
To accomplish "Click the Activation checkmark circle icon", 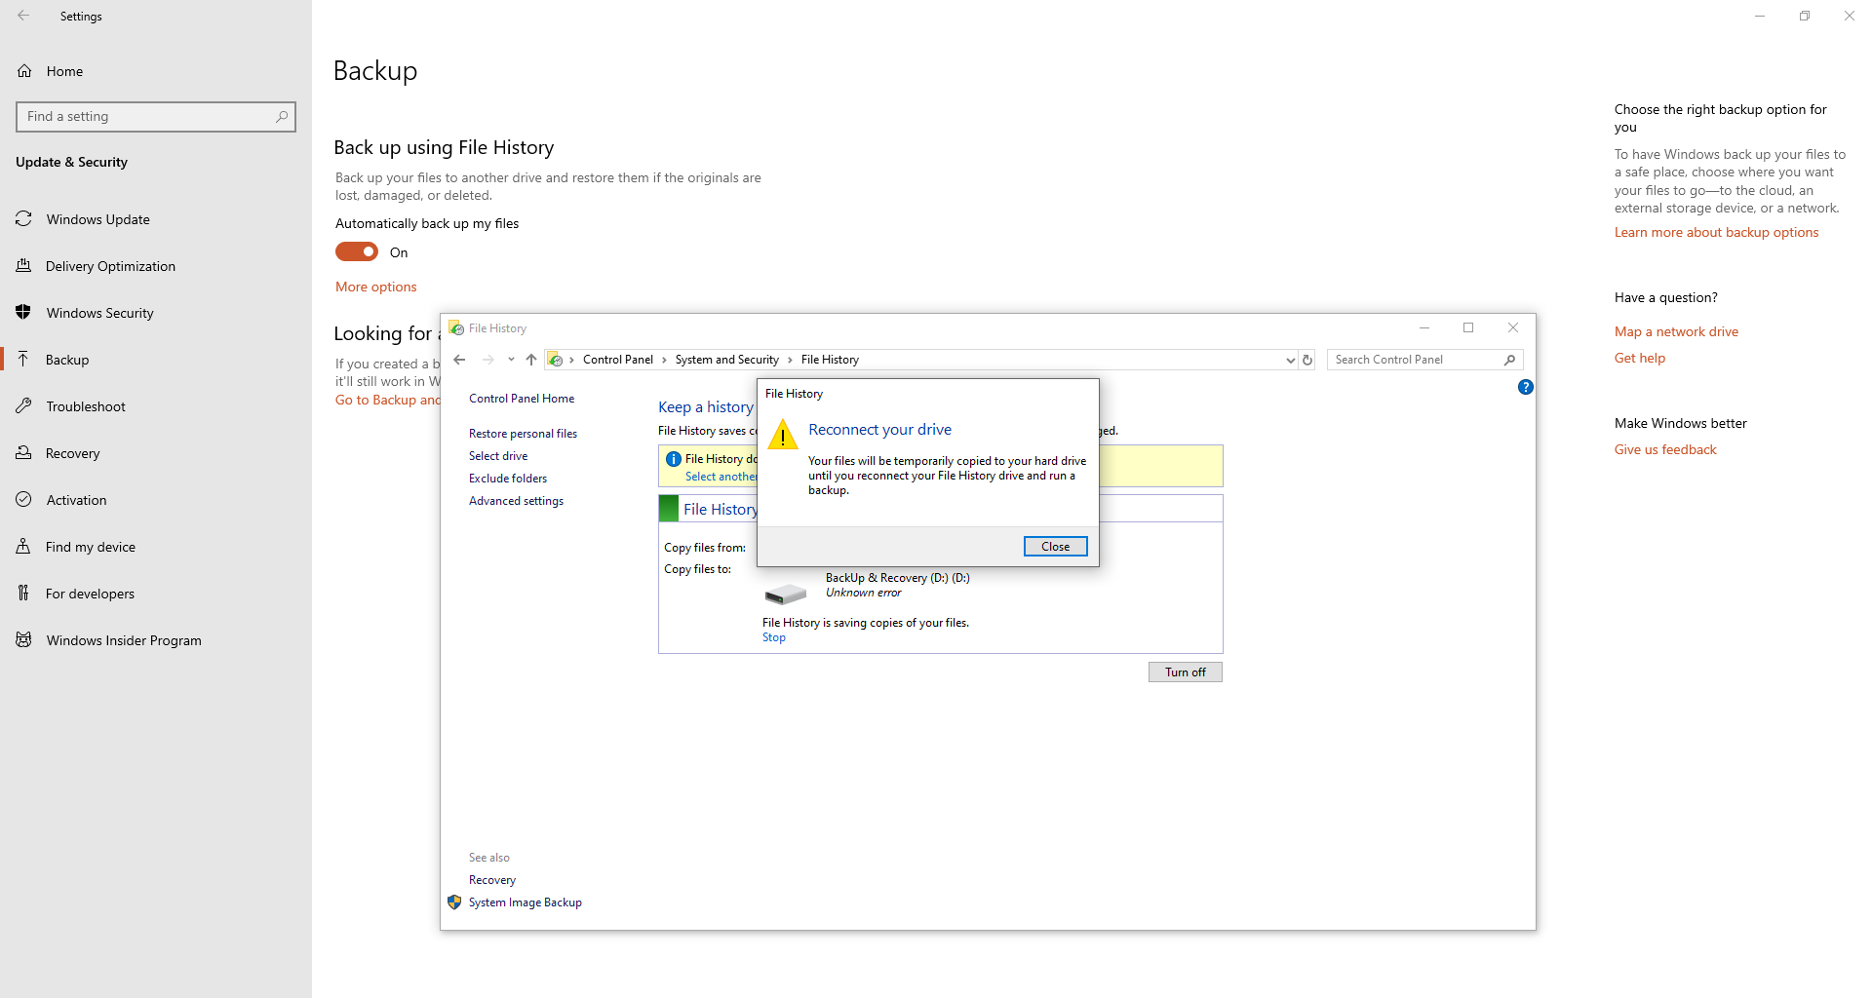I will click(24, 500).
